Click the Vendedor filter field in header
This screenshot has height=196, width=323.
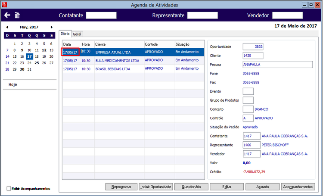pyautogui.click(x=287, y=15)
